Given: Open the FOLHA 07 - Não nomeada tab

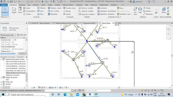Looking at the screenshot, I should pos(39,23).
